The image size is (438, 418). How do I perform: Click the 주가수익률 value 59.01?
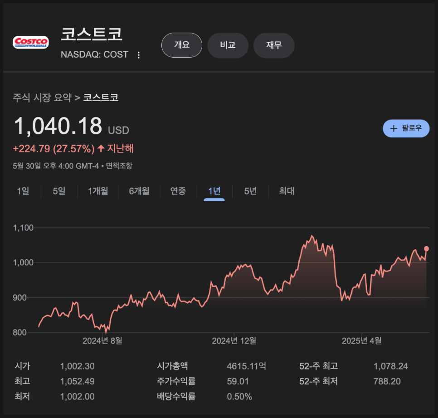(x=238, y=381)
